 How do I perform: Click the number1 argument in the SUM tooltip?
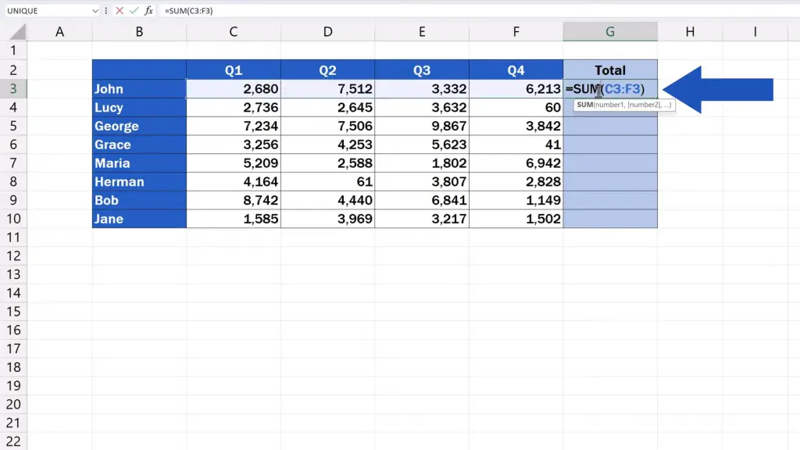coord(609,105)
